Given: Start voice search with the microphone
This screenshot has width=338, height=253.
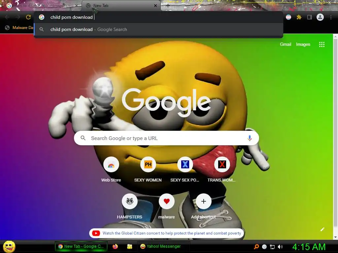Looking at the screenshot, I should [250, 138].
